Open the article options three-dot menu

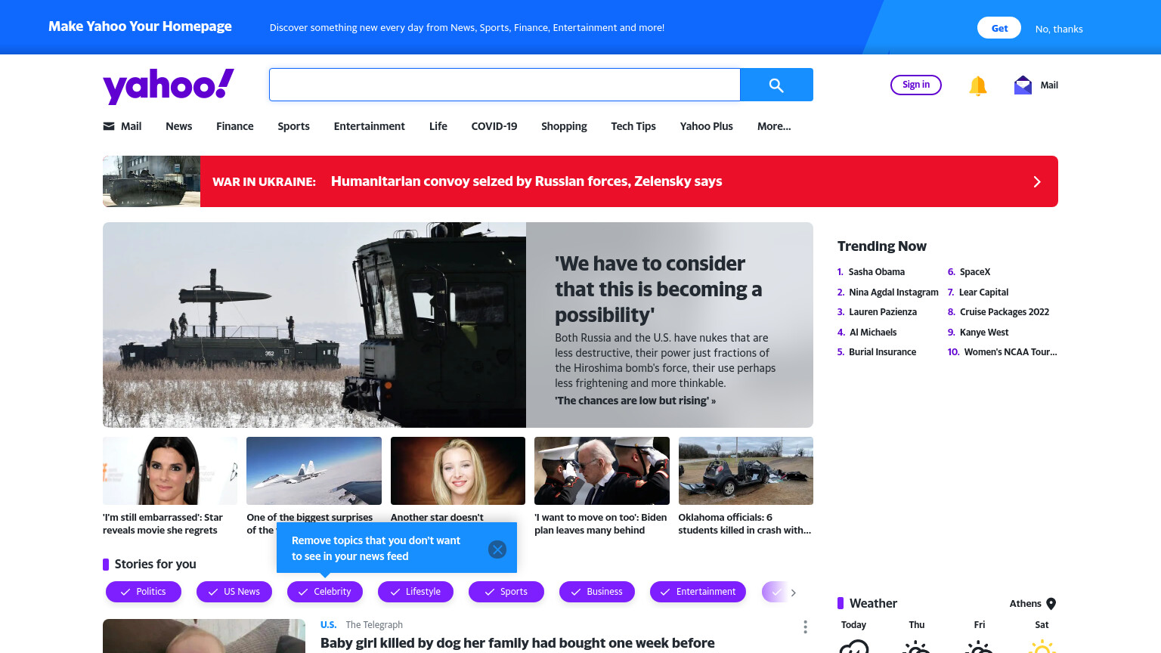805,627
